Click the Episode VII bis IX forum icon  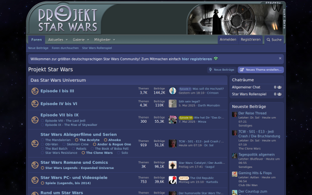click(x=35, y=120)
